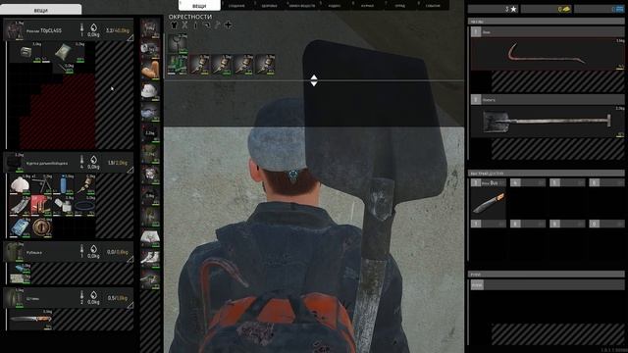Viewport: 628px width, 353px height.
Task: Select the curved-arrow filter icon under Окрестности
Action: 206,25
